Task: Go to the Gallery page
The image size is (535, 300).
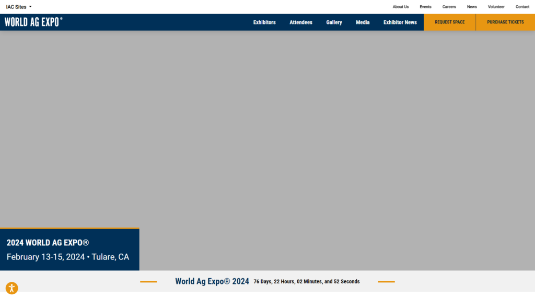Action: click(x=334, y=22)
